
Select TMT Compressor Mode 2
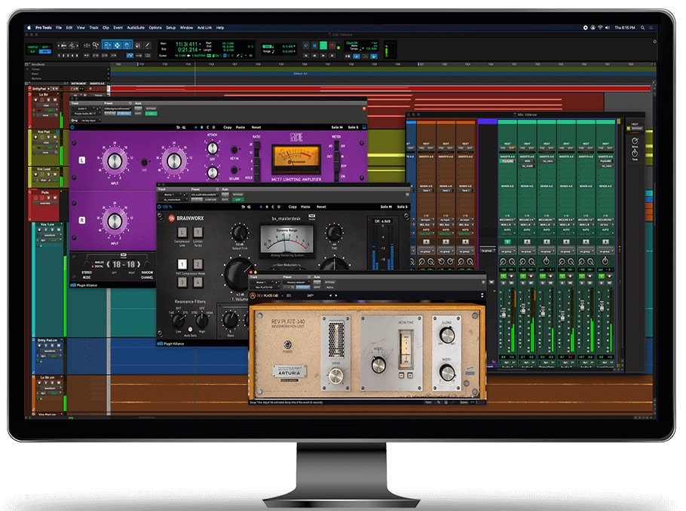198,264
